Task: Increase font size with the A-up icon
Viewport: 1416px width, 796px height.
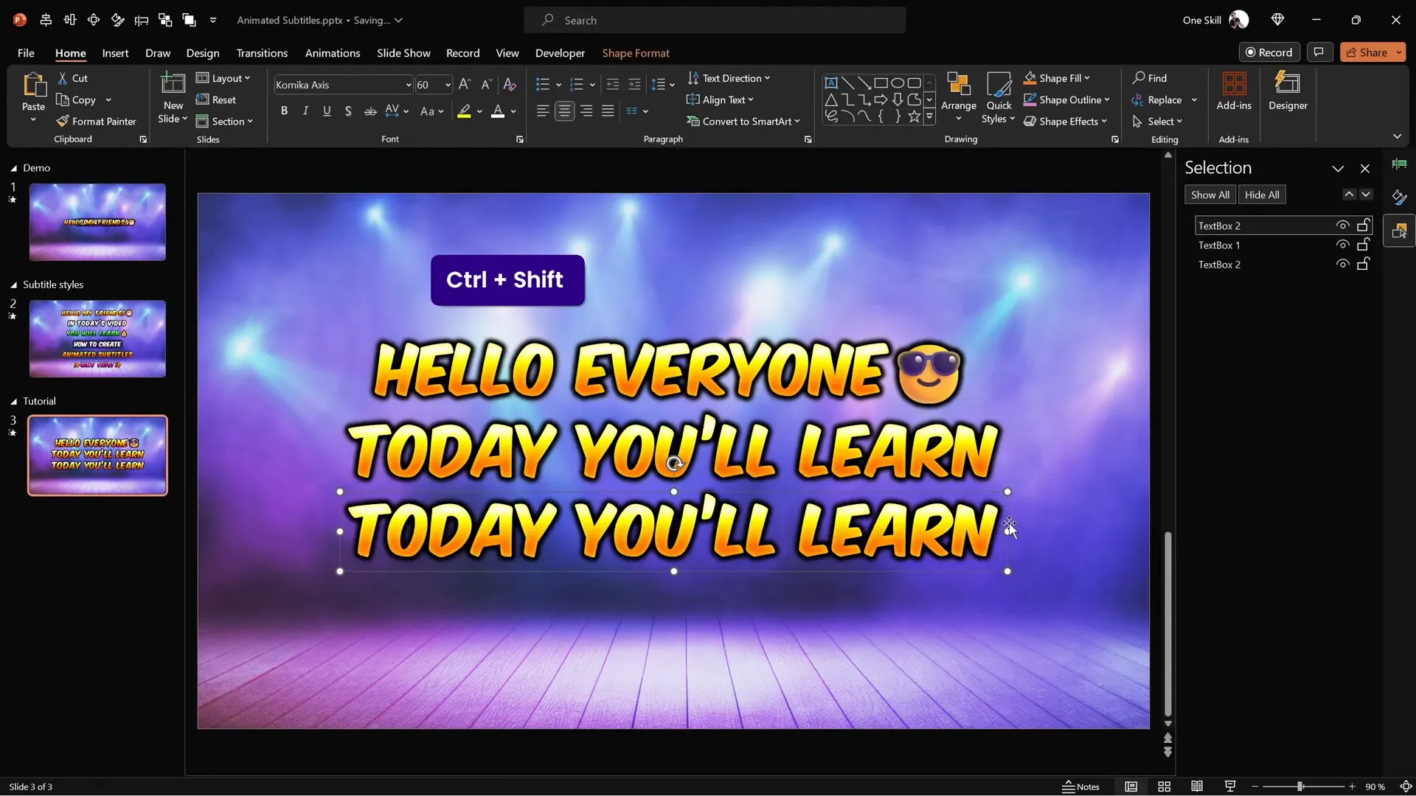Action: (464, 85)
